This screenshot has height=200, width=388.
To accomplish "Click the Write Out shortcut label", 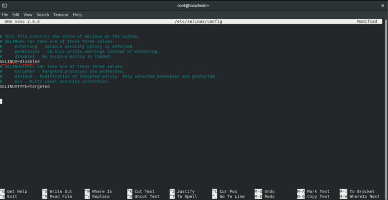I will (x=61, y=191).
